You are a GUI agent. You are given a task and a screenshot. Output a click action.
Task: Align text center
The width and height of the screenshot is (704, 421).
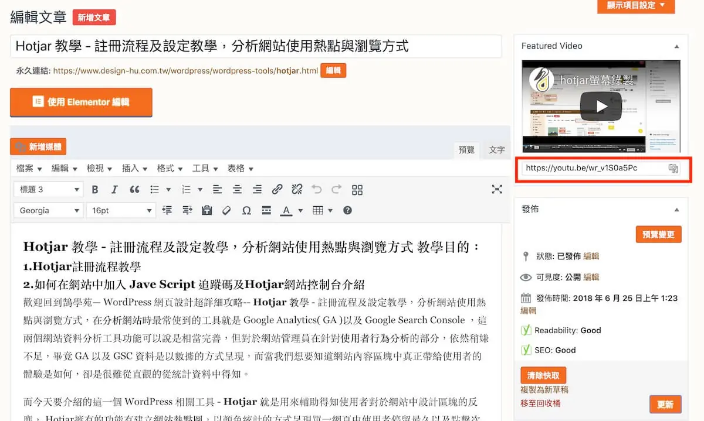[237, 189]
